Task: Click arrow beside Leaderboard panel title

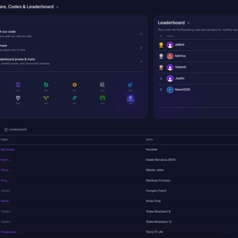Action: click(x=188, y=23)
